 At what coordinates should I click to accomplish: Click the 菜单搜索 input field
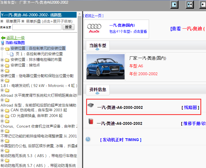click(x=37, y=27)
